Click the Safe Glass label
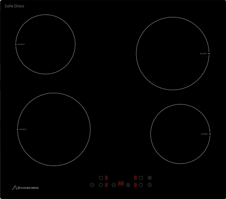226x199 pixels. coord(14,6)
